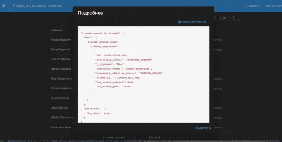
Task: Click the "subscribe_status" CANNOT_SUBSCRIBE line
Action: pyautogui.click(x=124, y=68)
